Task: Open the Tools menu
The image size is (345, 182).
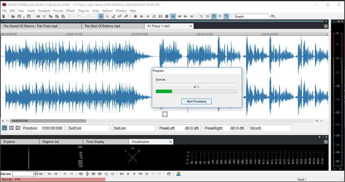Action: (95, 11)
